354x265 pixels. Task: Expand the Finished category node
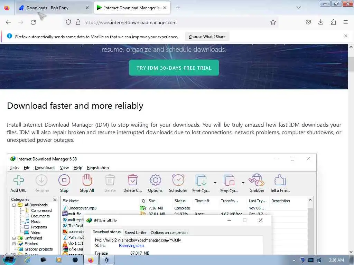coord(14,244)
